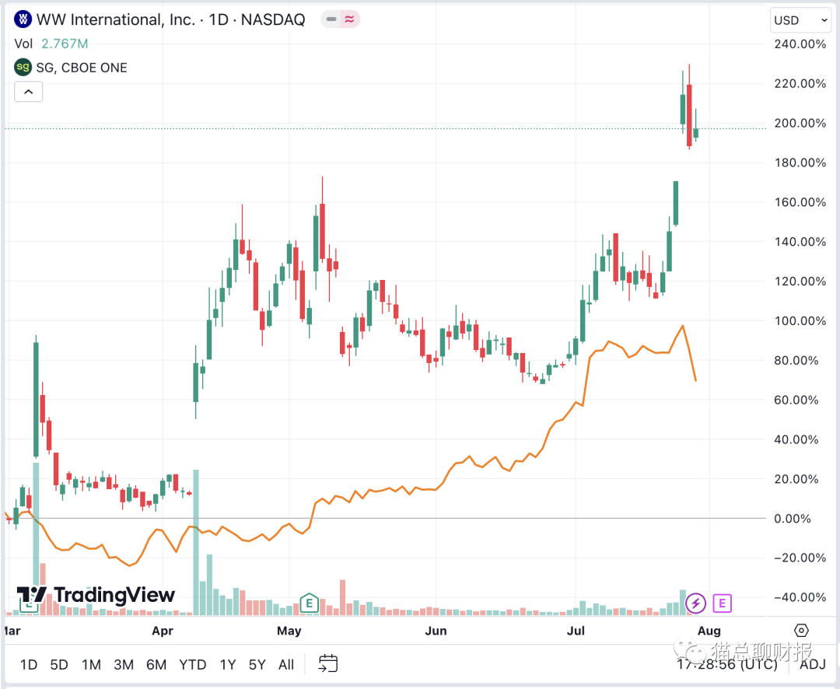Select the 6M time range
This screenshot has width=840, height=689.
[x=156, y=664]
